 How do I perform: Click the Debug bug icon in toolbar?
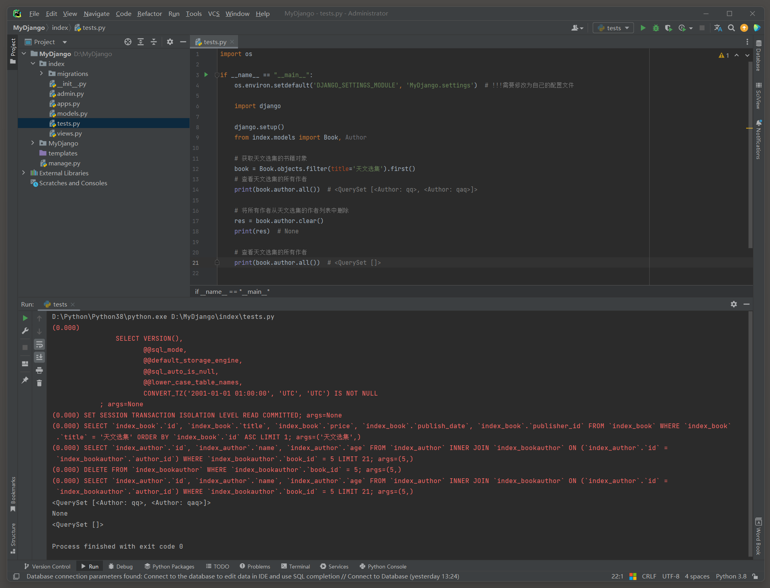656,28
